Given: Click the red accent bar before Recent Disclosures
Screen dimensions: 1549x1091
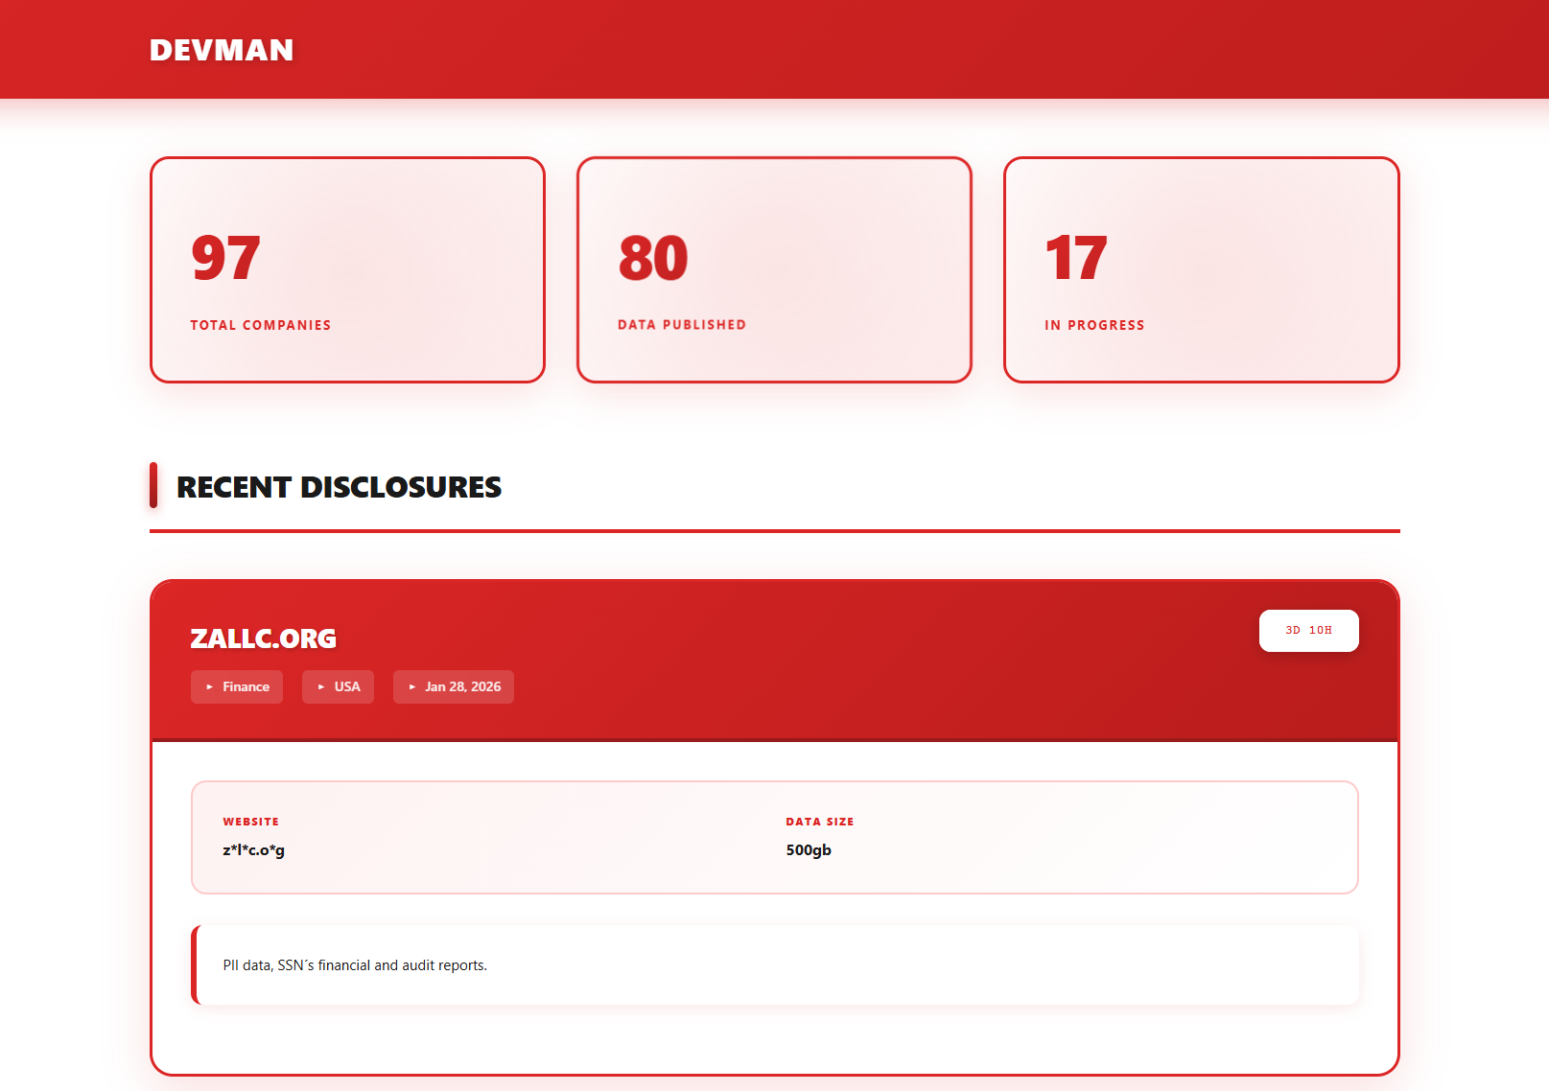Looking at the screenshot, I should (x=153, y=485).
